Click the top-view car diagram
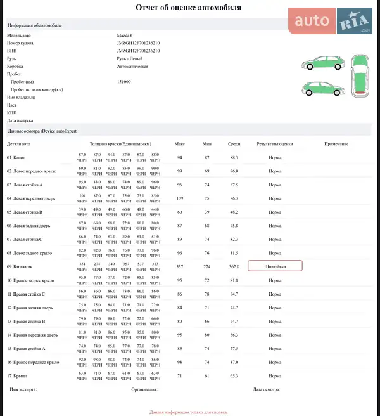 [x=360, y=75]
